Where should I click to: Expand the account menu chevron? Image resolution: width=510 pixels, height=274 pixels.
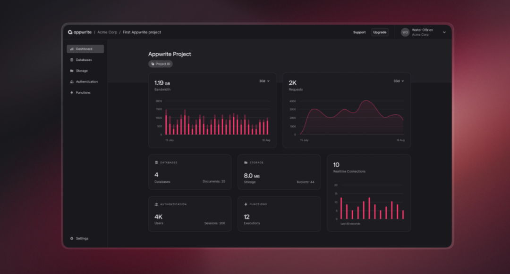coord(444,32)
